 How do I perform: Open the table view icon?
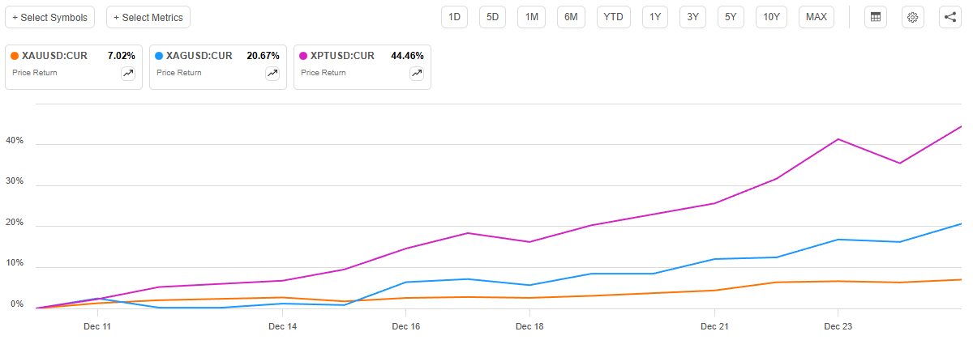tap(874, 17)
